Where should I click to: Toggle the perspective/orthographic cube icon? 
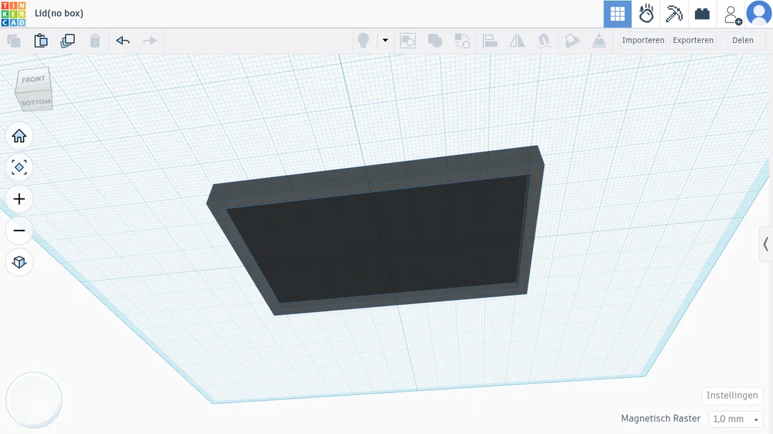click(19, 262)
